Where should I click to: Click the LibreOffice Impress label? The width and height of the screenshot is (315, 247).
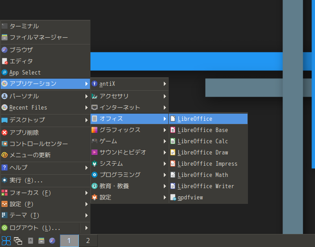(x=207, y=164)
